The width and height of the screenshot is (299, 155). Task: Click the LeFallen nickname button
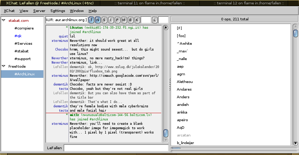tap(54, 148)
